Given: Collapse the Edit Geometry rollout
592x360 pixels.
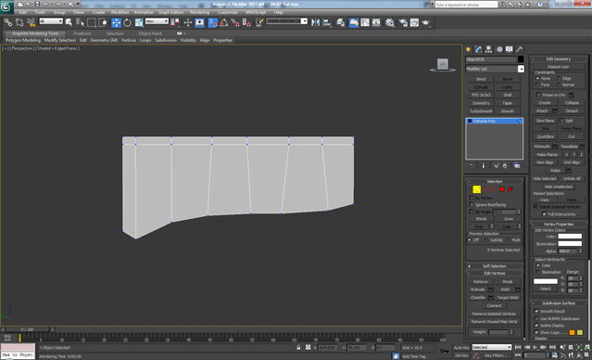Looking at the screenshot, I should click(x=559, y=59).
